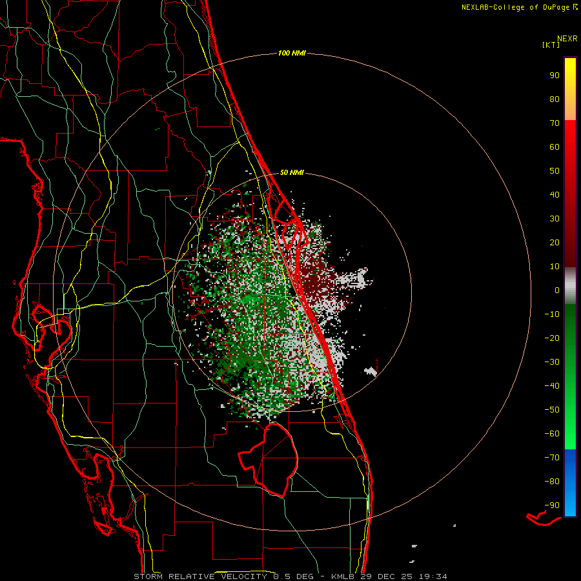Click the 50 NMI range ring label

[x=292, y=172]
